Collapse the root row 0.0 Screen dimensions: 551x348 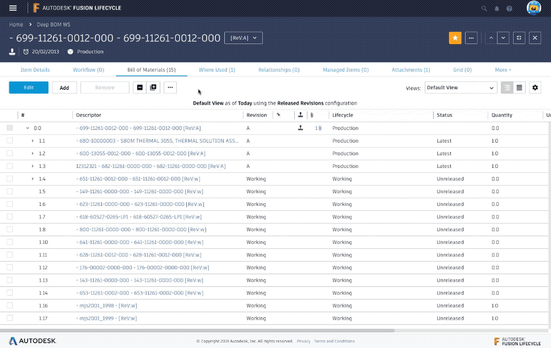(x=28, y=128)
